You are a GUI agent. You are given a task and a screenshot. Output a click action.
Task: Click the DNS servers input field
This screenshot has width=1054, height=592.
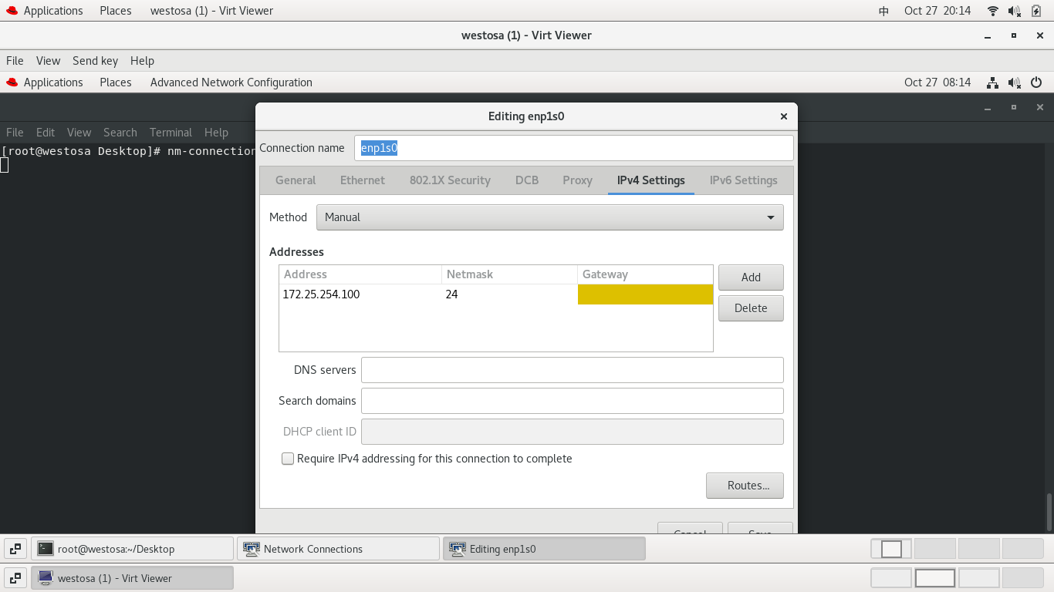point(573,370)
